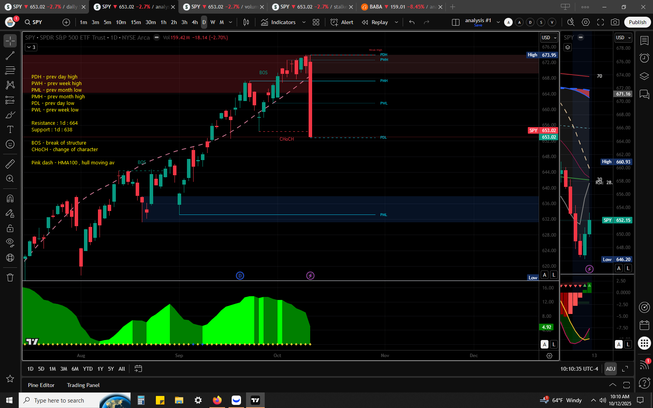Open Firefox from the taskbar

(x=217, y=400)
